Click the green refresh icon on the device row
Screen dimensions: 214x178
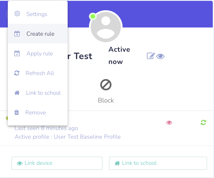203,123
